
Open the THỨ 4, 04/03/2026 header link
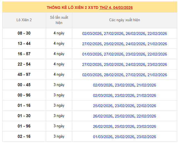tap(116, 8)
